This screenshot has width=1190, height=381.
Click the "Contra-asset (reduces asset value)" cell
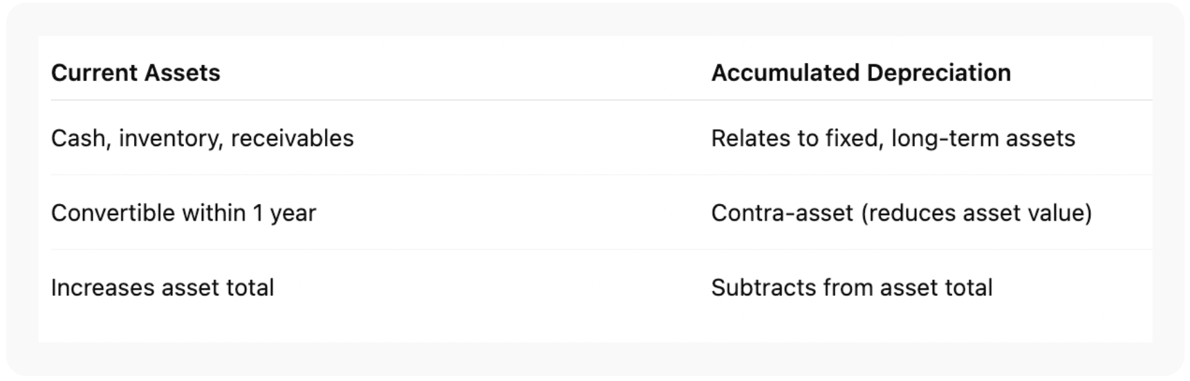(901, 213)
